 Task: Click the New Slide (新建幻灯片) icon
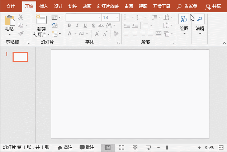point(41,20)
